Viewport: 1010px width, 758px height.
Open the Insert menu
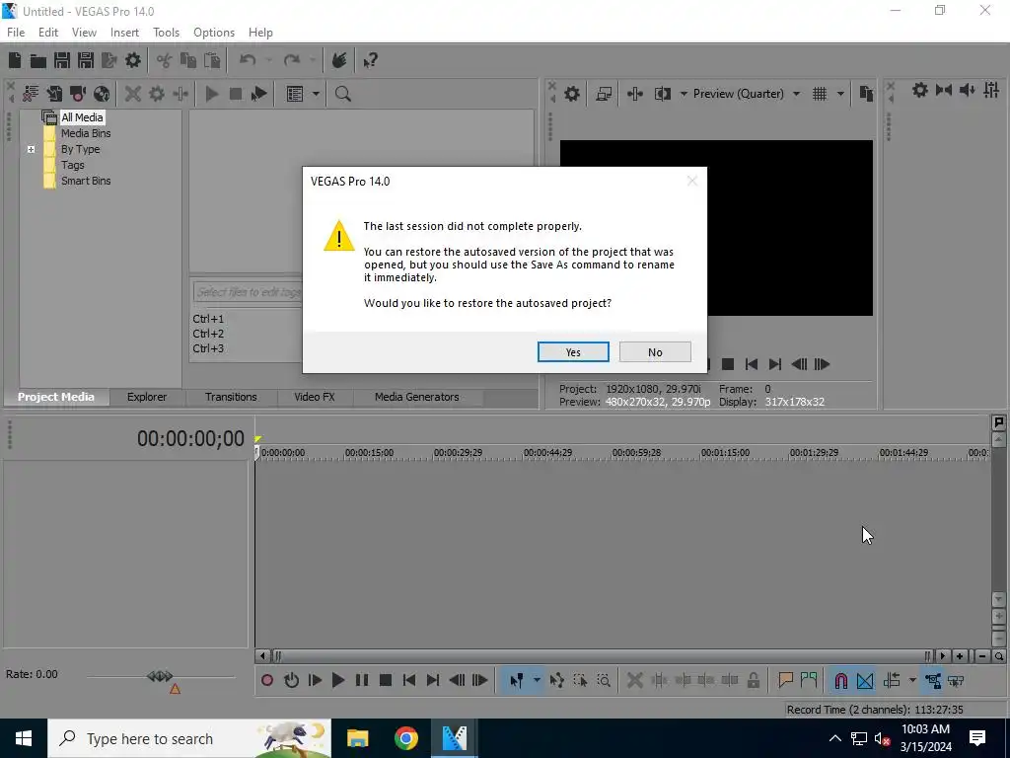coord(124,33)
